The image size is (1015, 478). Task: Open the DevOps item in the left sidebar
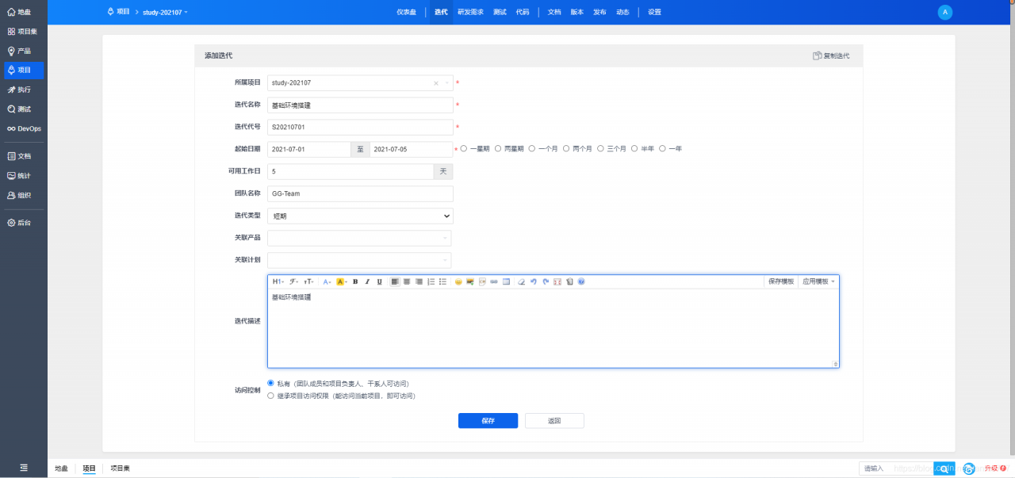(23, 128)
